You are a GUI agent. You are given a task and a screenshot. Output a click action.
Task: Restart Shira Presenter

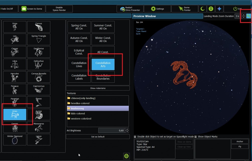130,9
